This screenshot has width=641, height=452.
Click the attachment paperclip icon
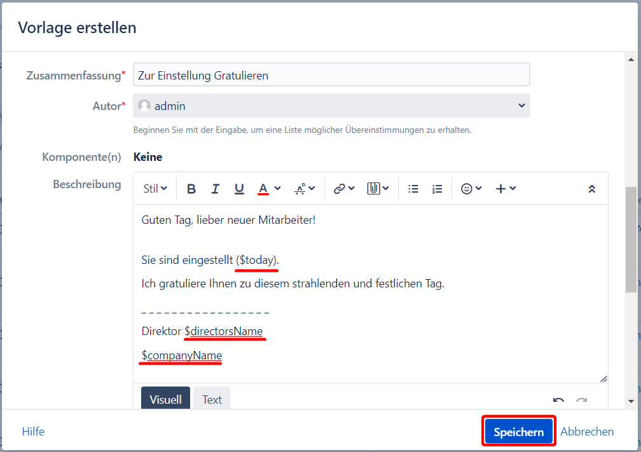(x=374, y=189)
